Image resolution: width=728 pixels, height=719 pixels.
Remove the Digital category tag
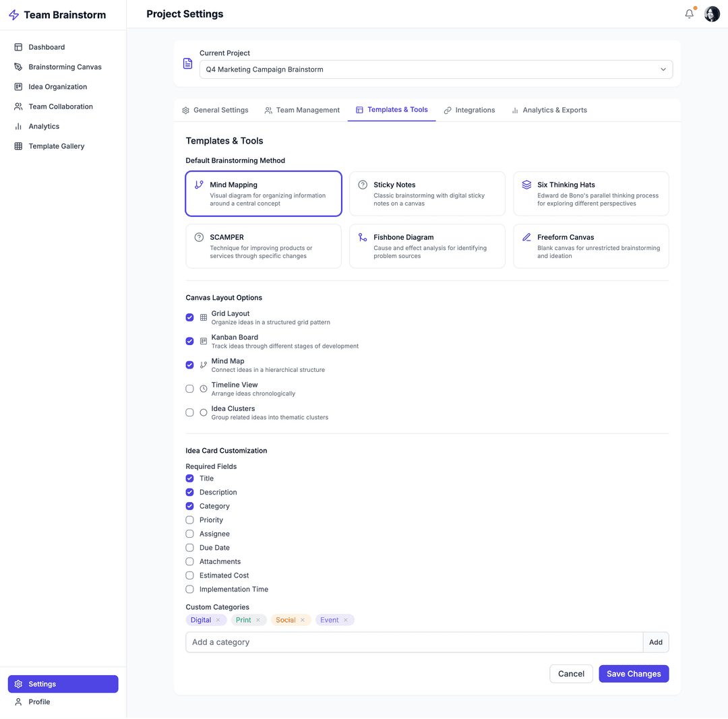[x=218, y=621]
